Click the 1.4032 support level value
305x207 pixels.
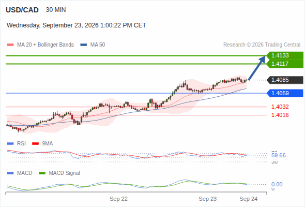pos(280,107)
